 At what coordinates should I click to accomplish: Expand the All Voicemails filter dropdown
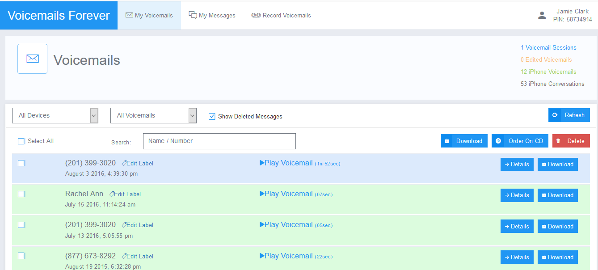click(x=153, y=115)
